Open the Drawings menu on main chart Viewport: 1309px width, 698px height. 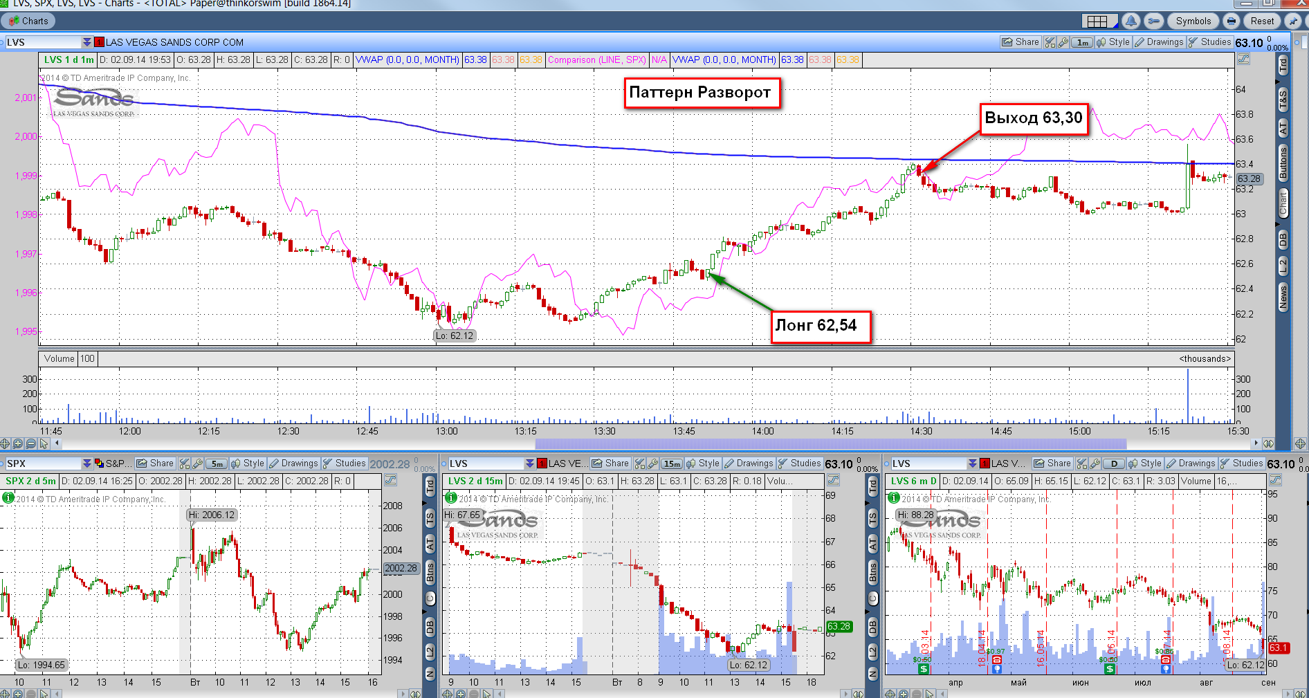pos(1160,42)
